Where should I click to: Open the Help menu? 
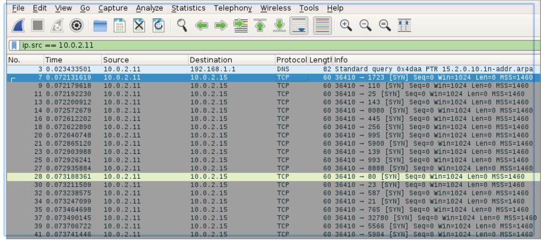coord(335,8)
